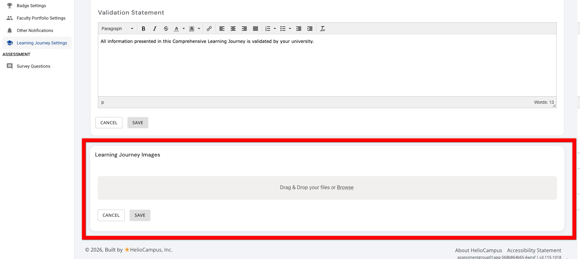The image size is (580, 259).
Task: Click Browse to upload journey images
Action: point(345,187)
